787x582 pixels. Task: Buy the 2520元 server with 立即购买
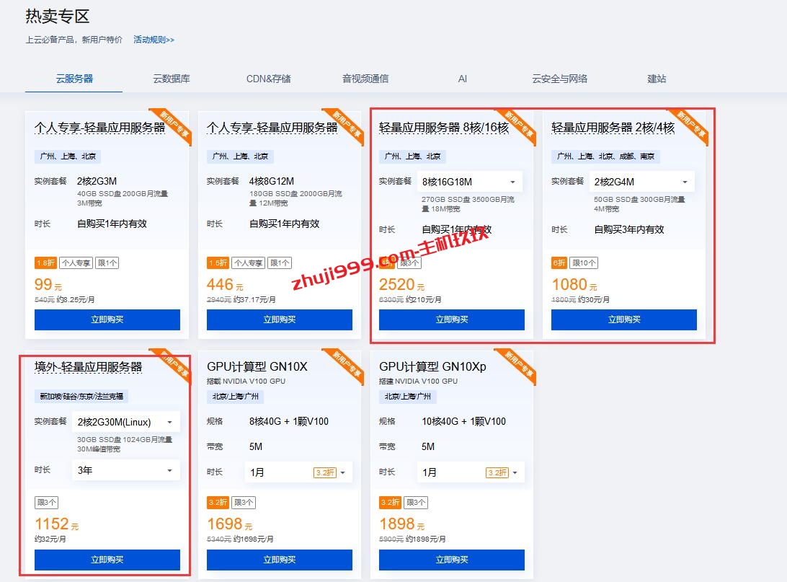452,319
